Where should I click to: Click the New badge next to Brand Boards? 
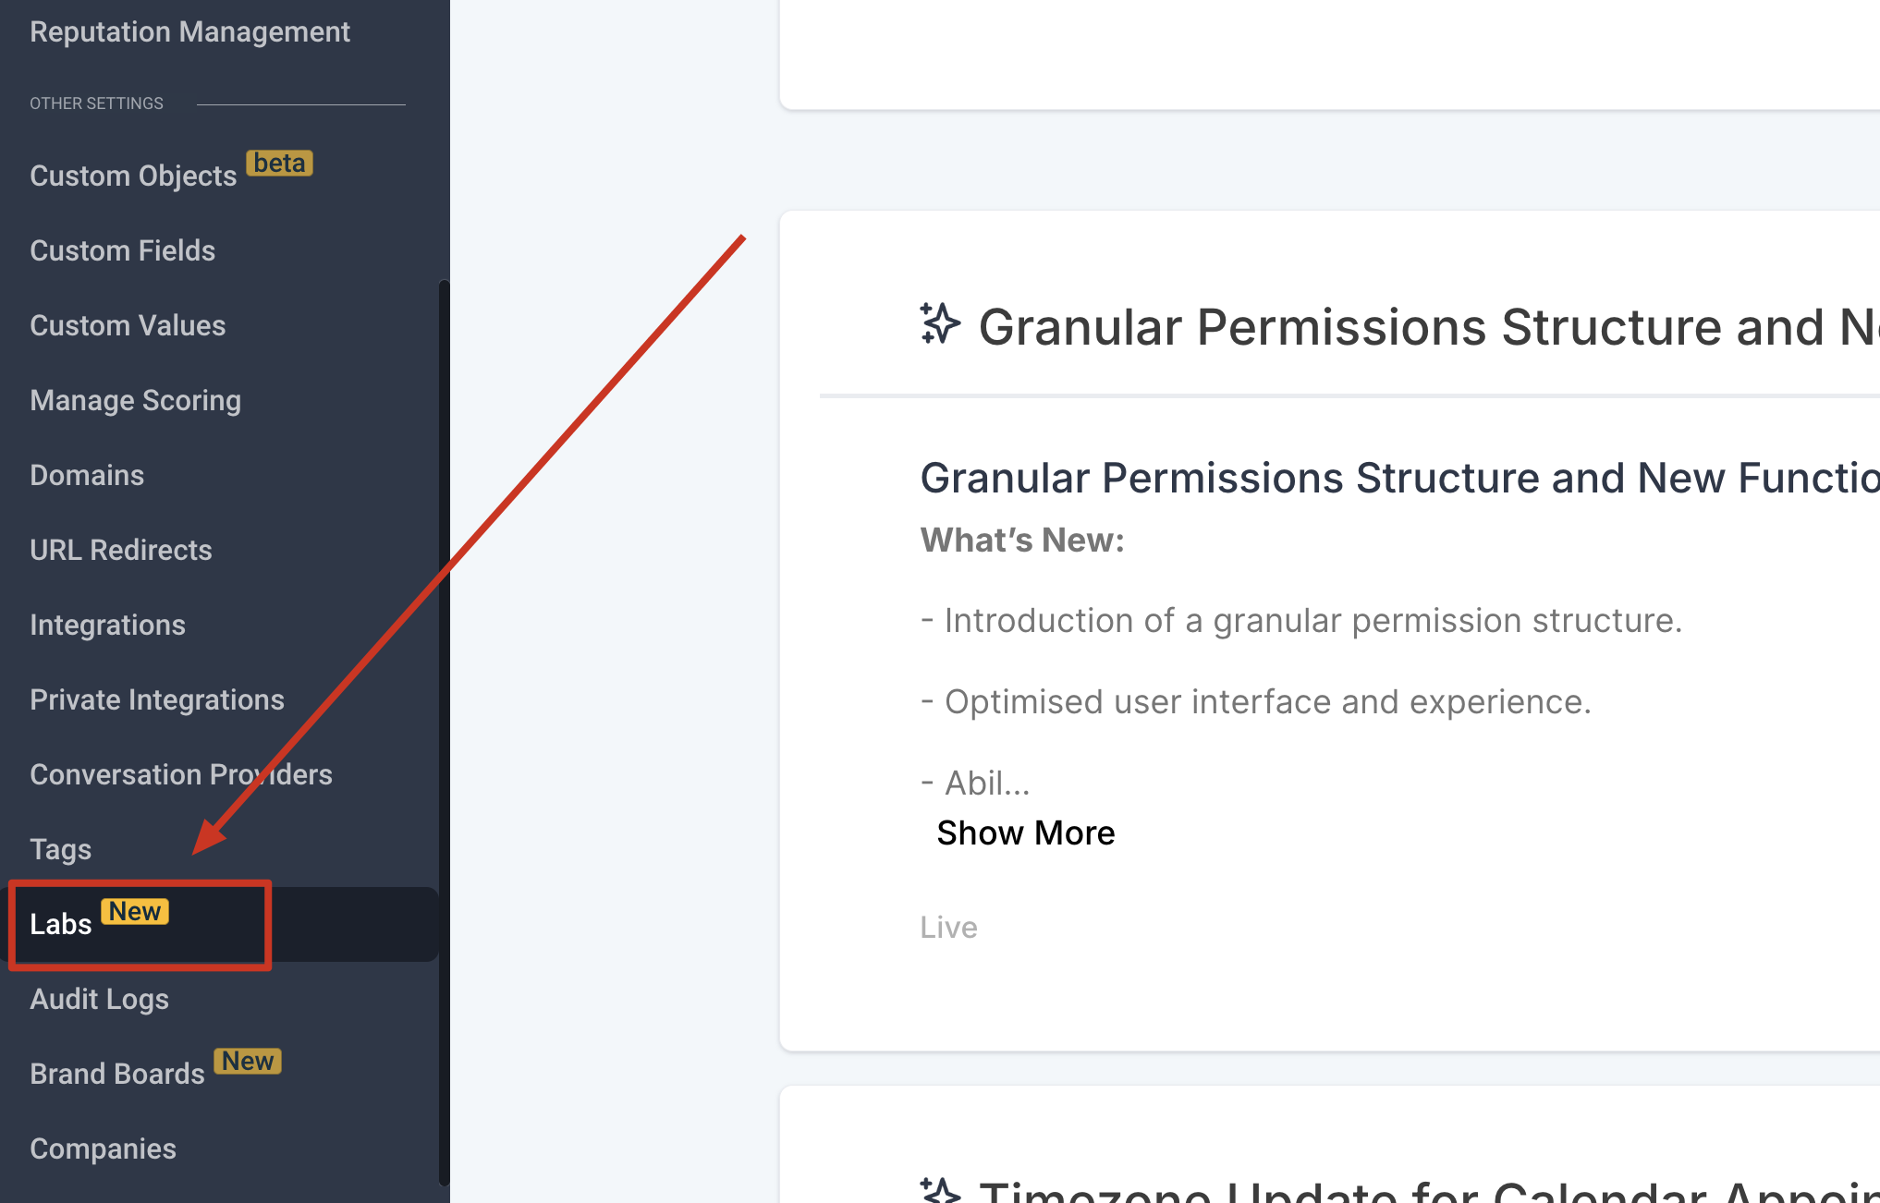tap(248, 1062)
